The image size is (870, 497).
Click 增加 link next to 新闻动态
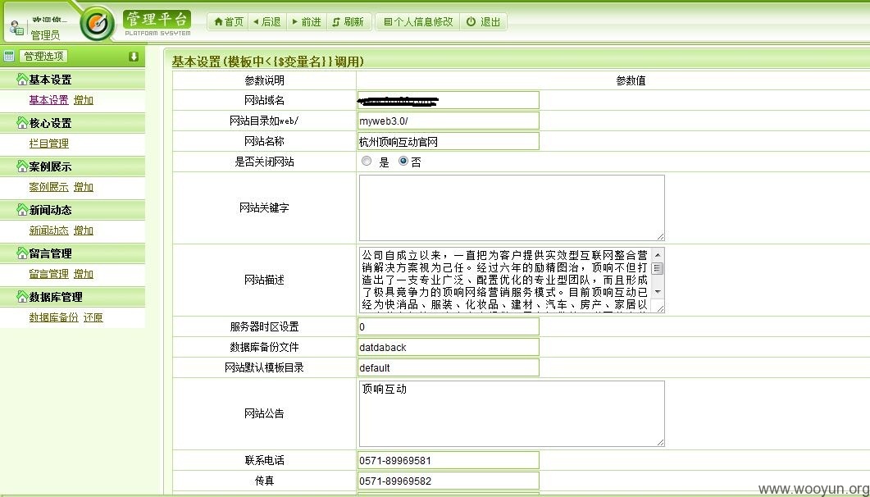(x=83, y=230)
